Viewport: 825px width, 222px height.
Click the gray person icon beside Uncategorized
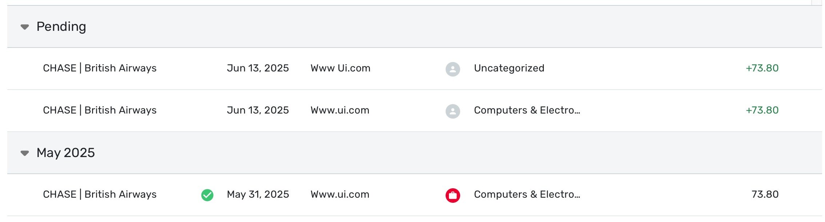(453, 69)
